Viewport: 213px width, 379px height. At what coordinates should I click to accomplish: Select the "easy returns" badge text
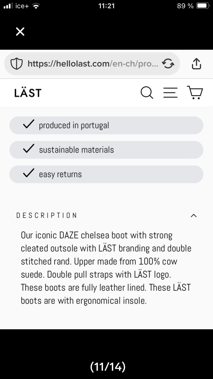point(60,174)
